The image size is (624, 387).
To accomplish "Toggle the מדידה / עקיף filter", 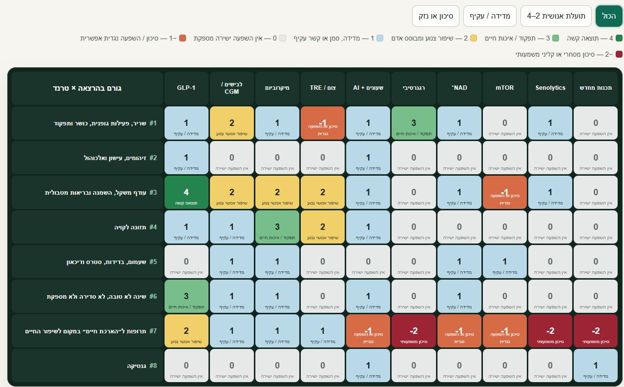I will click(x=490, y=16).
